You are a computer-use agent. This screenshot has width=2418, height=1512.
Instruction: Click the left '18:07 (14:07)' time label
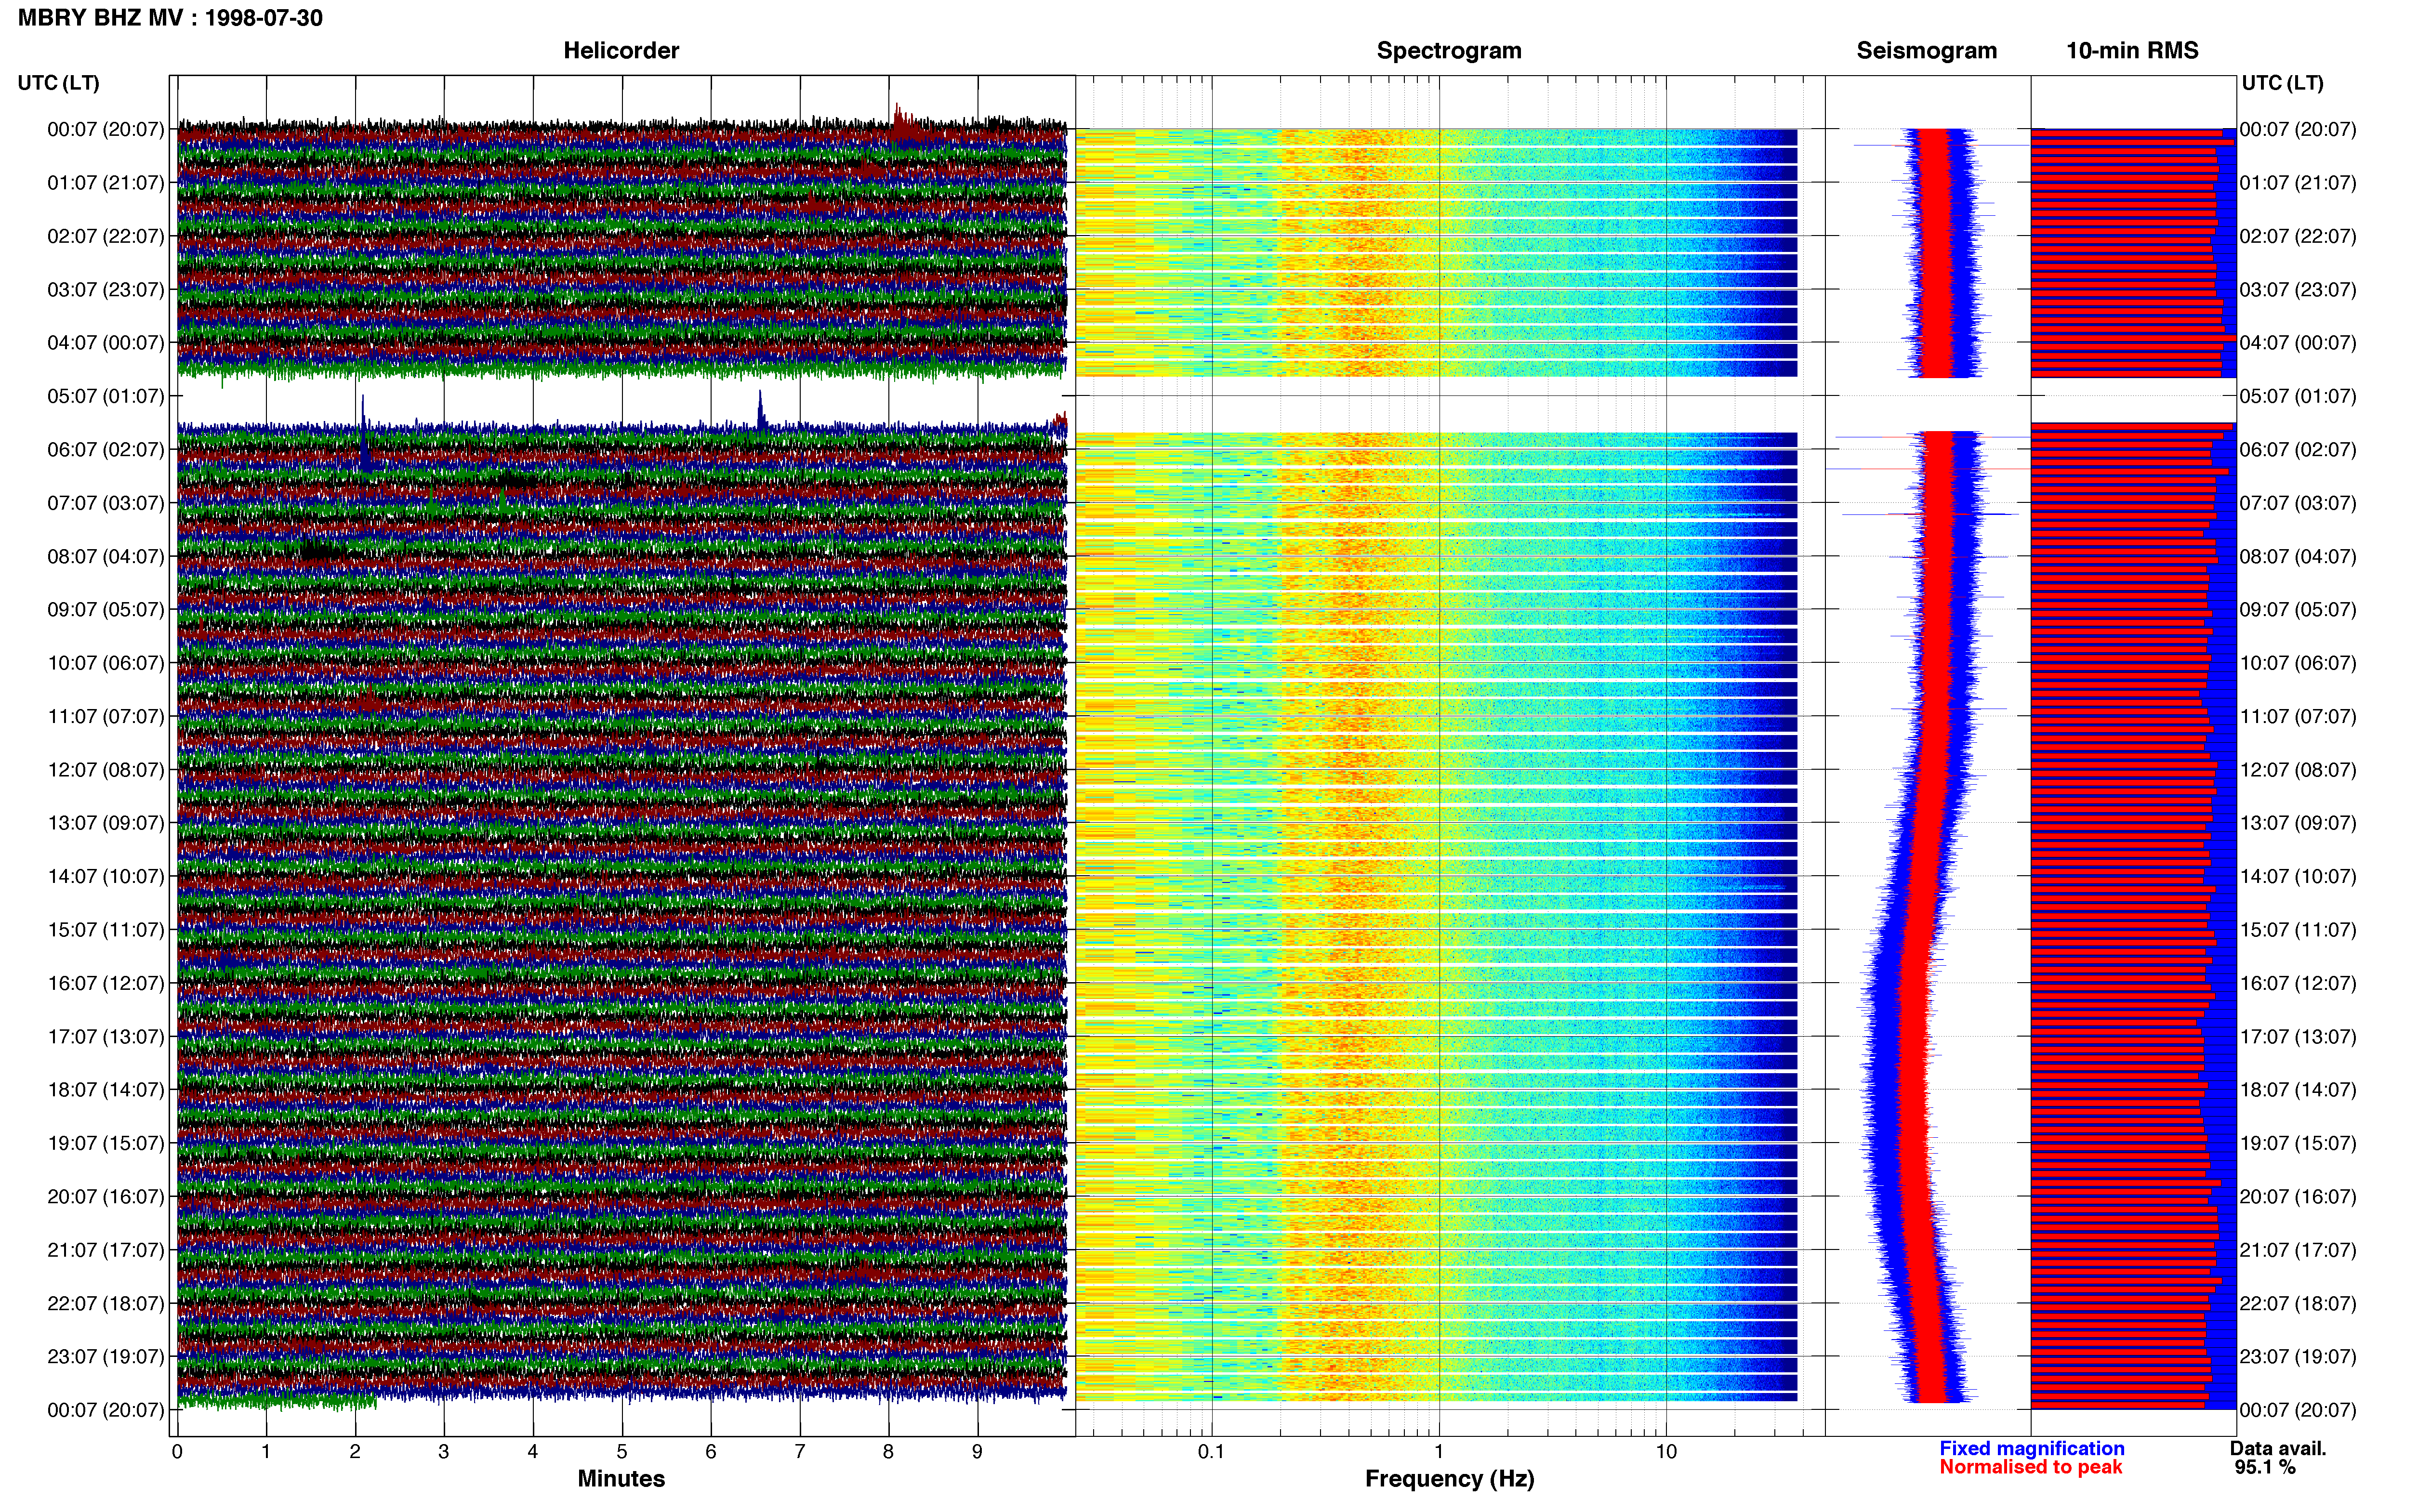point(106,1090)
